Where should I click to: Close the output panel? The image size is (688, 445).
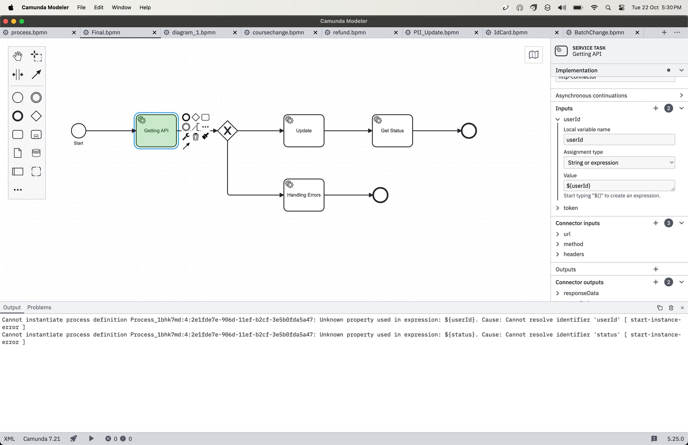682,308
